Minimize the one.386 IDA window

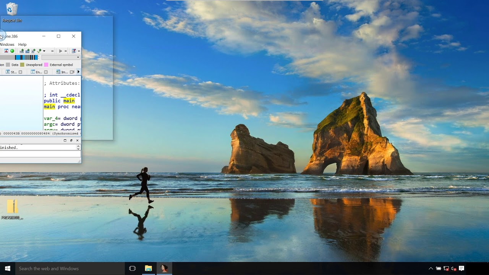pyautogui.click(x=44, y=36)
